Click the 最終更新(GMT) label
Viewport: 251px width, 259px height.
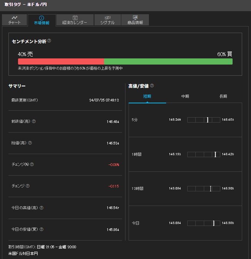click(x=25, y=100)
